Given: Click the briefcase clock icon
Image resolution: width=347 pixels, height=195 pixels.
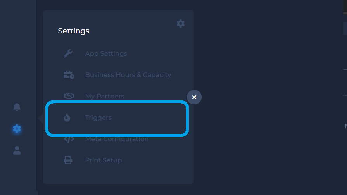Looking at the screenshot, I should [x=69, y=75].
